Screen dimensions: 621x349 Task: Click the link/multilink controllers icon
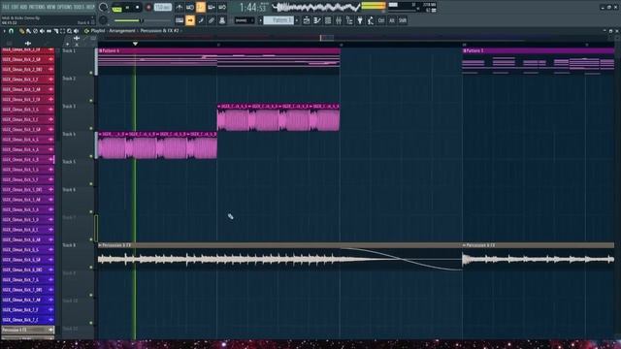tap(201, 20)
